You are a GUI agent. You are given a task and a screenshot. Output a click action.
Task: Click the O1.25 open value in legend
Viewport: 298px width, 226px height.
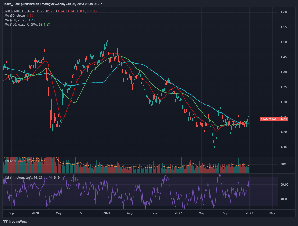(40, 11)
